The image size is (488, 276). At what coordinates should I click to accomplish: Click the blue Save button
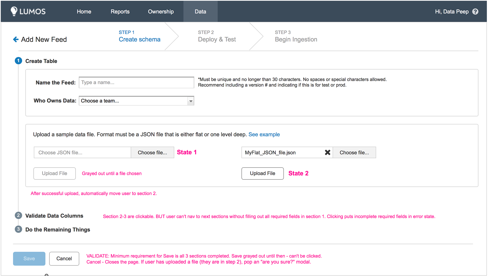29,259
